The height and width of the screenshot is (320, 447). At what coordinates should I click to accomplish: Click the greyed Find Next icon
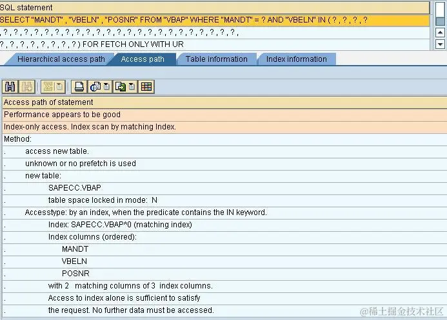click(x=27, y=87)
